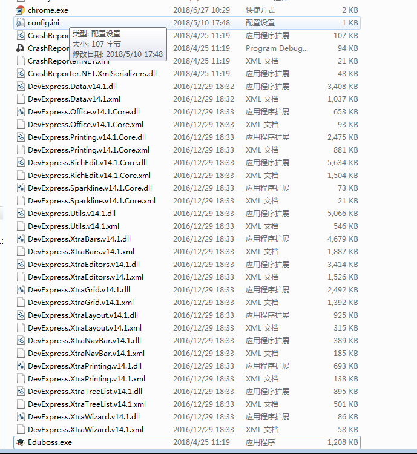Click the DevExpress.XtraBars.v14.1.xml document icon
Screen dimensions: 417x454
click(x=20, y=252)
